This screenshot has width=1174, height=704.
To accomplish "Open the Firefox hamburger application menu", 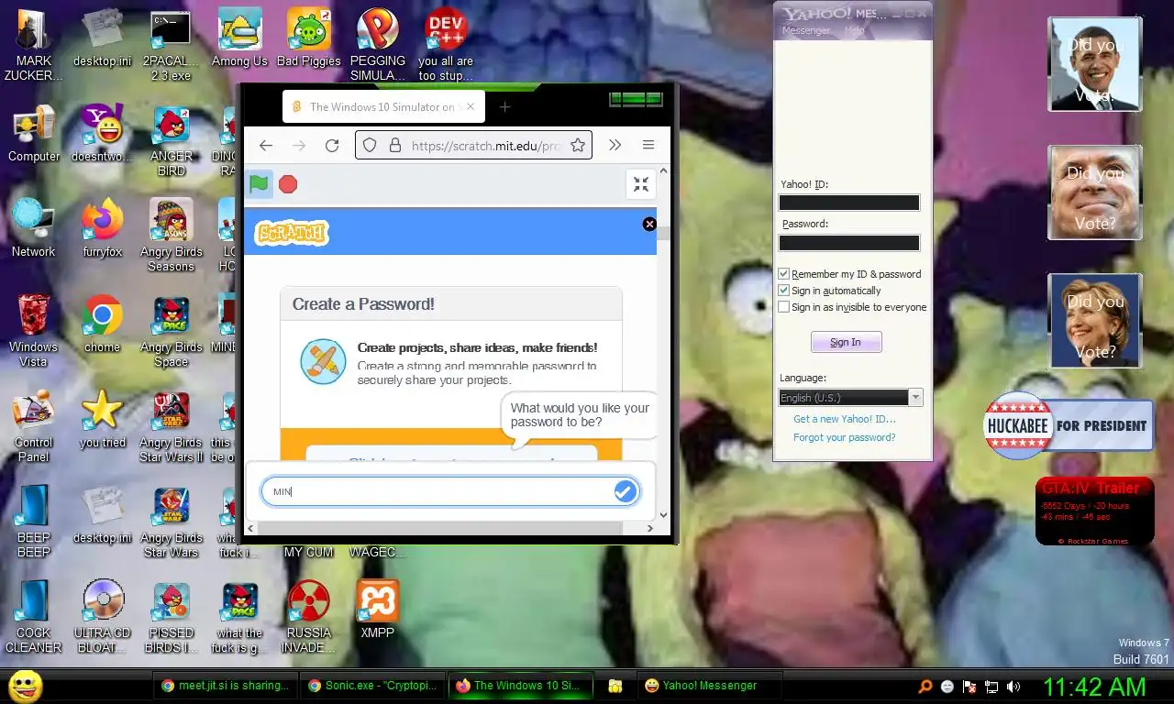I will pyautogui.click(x=648, y=145).
